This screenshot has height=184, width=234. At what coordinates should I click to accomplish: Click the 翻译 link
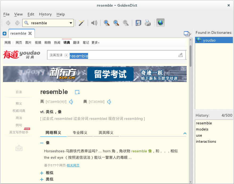tap(76, 43)
